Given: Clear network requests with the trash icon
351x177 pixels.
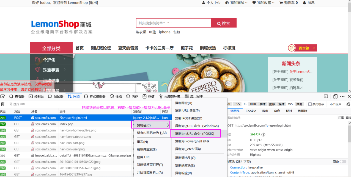Looking at the screenshot, I should coord(3,104).
